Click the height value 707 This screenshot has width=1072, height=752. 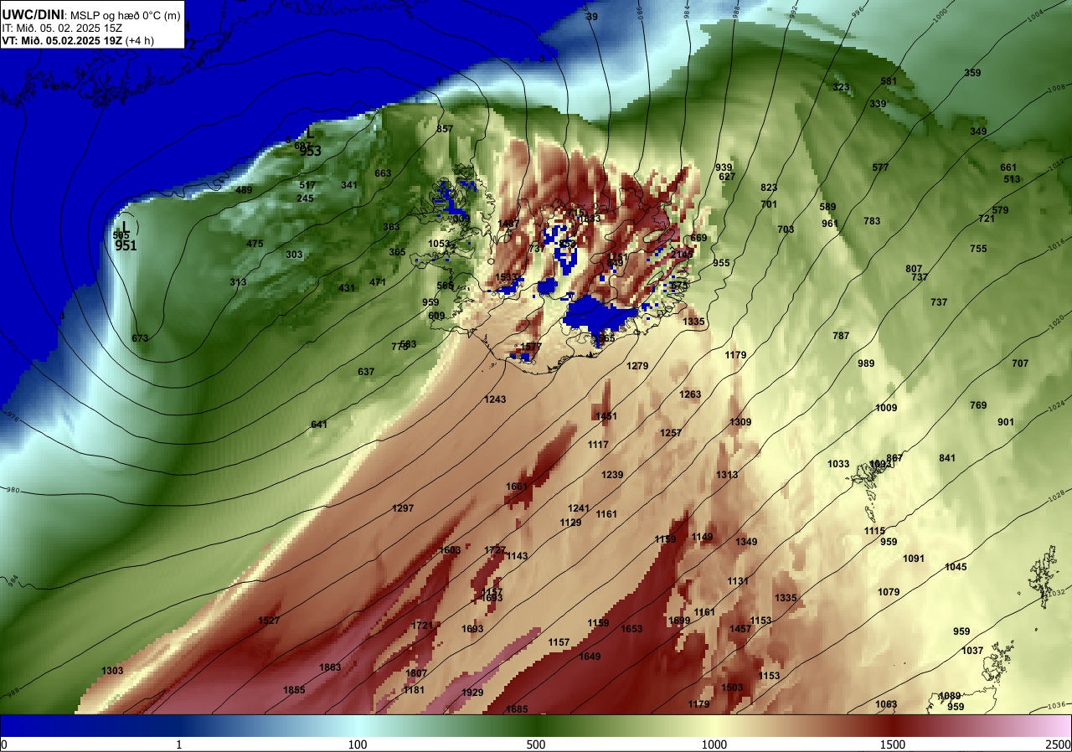pyautogui.click(x=1020, y=363)
